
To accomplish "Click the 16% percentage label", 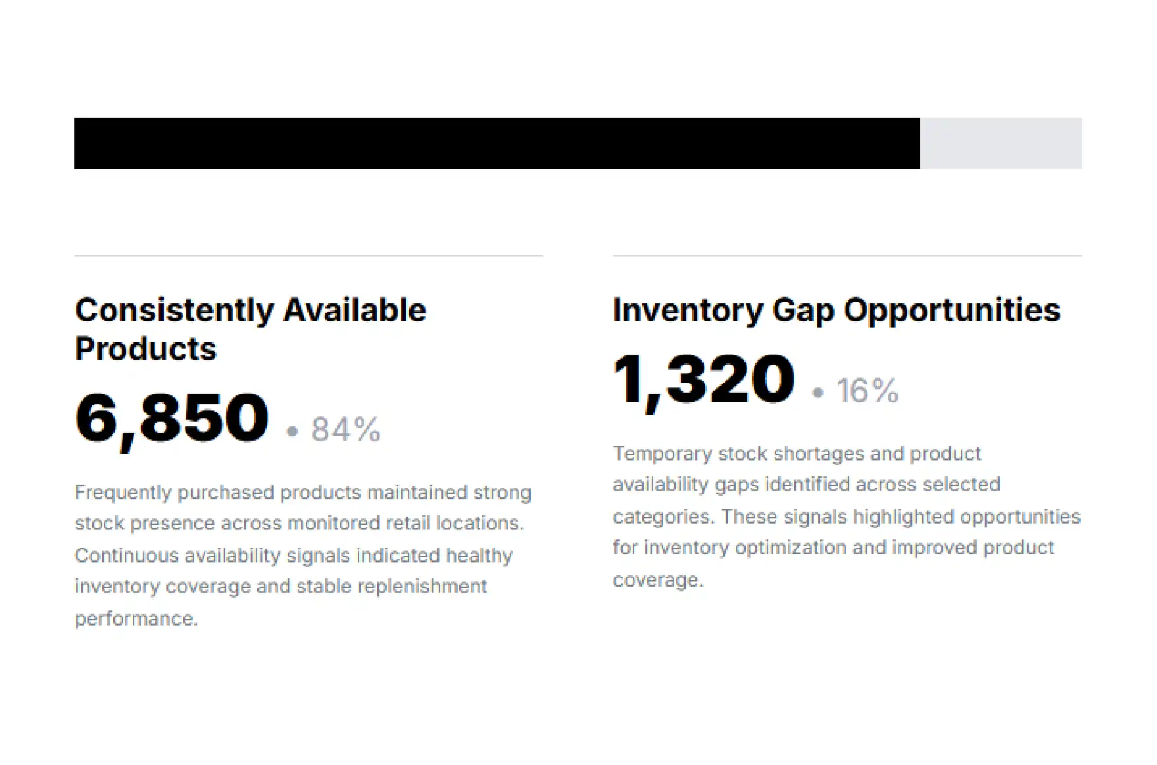I will tap(867, 391).
